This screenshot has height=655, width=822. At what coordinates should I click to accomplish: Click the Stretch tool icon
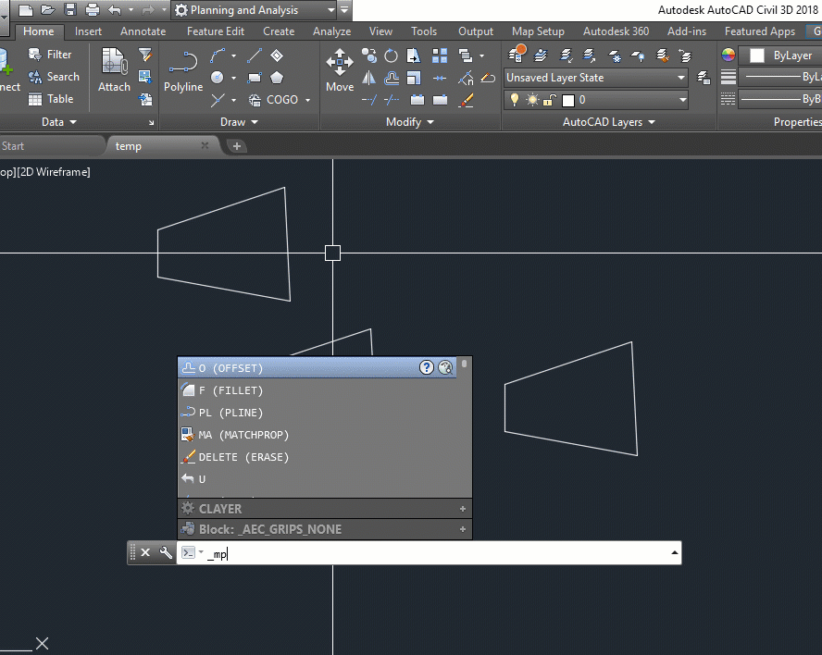click(x=414, y=56)
